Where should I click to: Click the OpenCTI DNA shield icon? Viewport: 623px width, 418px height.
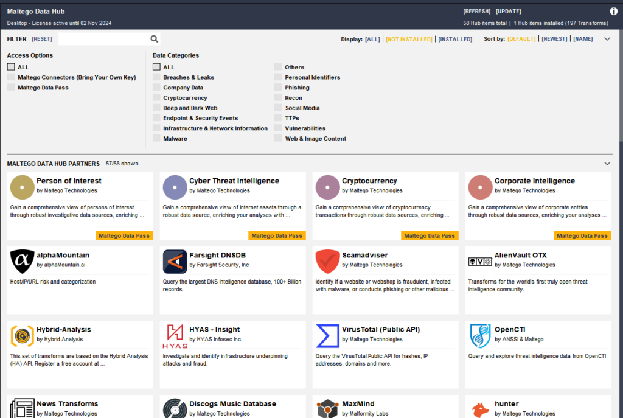point(480,336)
